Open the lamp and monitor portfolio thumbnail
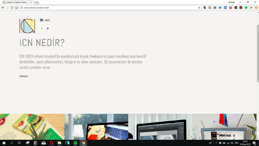Image resolution: width=259 pixels, height=146 pixels. [96, 127]
